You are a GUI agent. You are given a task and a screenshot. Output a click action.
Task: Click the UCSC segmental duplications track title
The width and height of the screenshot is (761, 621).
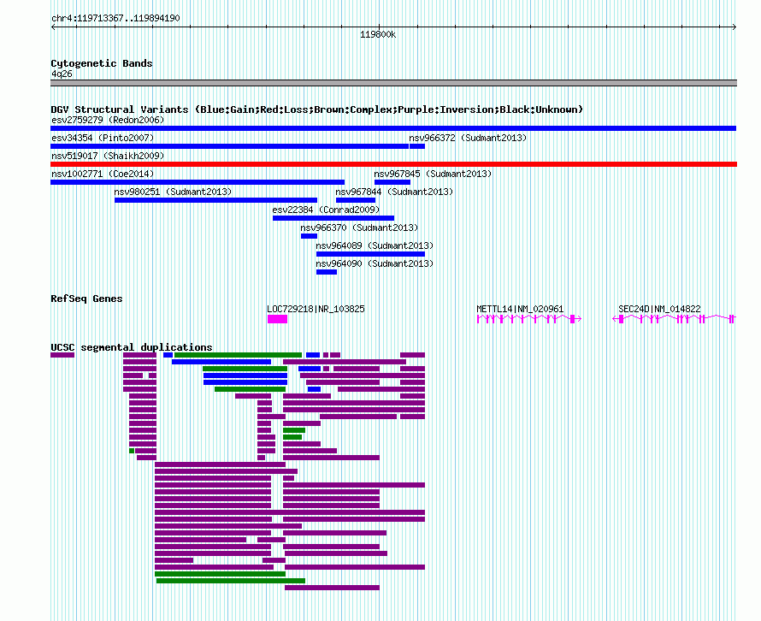pyautogui.click(x=132, y=347)
